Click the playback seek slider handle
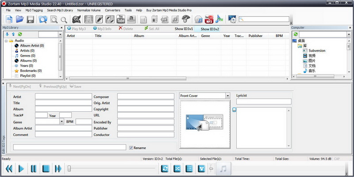 click(x=69, y=168)
